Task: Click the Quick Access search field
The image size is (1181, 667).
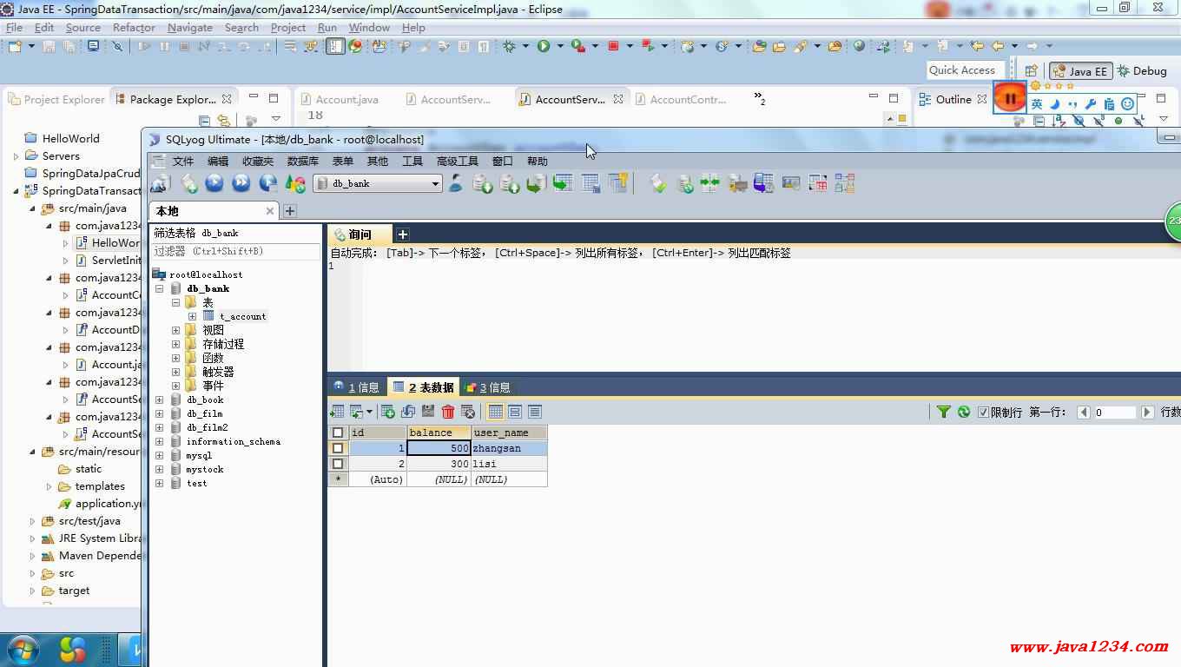Action: [x=965, y=70]
